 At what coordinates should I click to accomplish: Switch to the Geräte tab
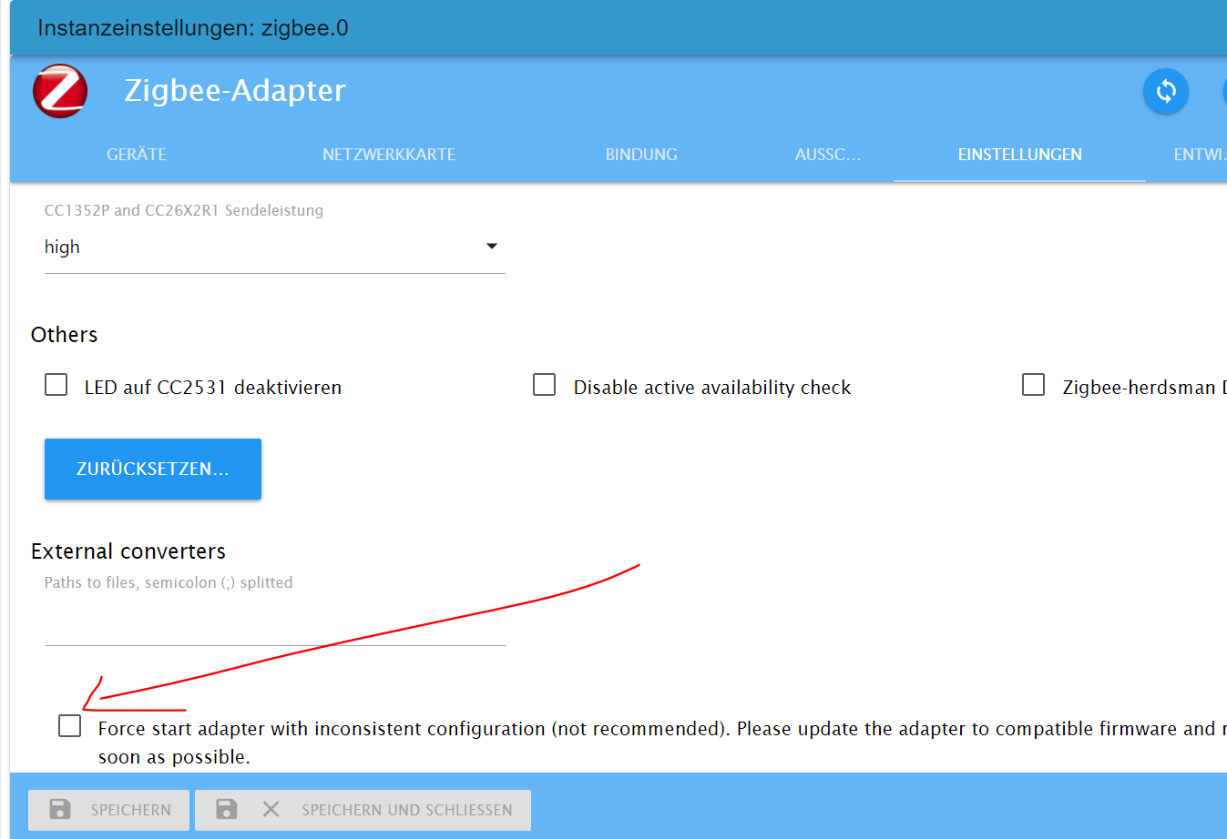(x=137, y=155)
